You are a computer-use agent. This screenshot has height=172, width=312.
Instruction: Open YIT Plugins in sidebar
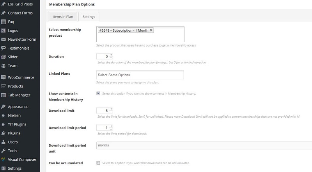click(17, 124)
